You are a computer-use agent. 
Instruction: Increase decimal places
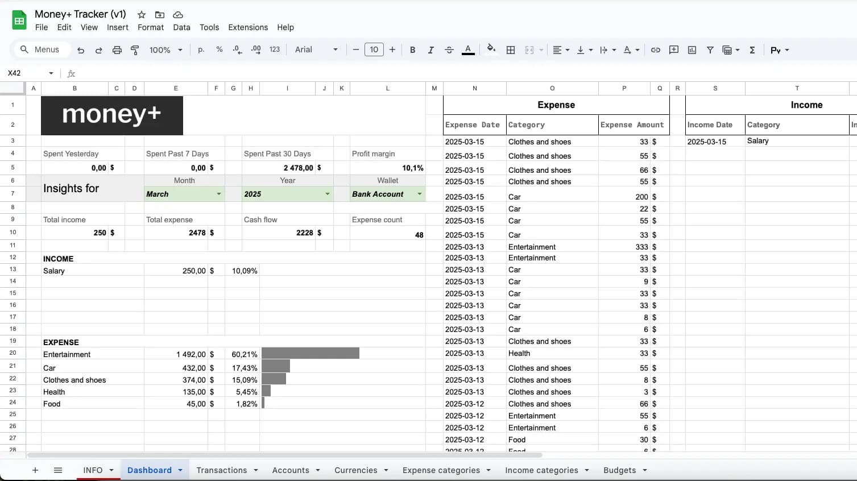[x=256, y=50]
